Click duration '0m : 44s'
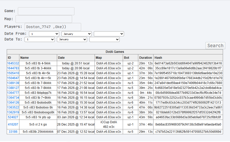Viewport: 230px width, 142px height. click(146, 93)
